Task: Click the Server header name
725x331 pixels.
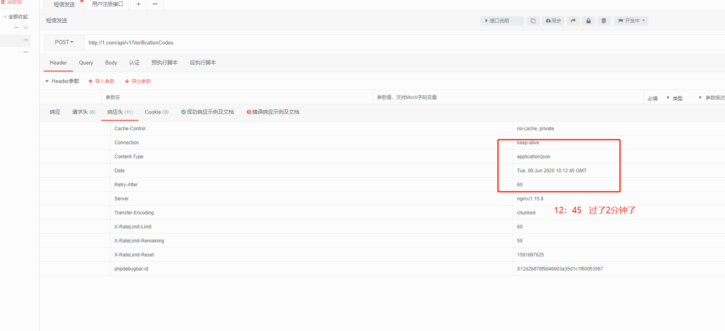Action: point(121,199)
